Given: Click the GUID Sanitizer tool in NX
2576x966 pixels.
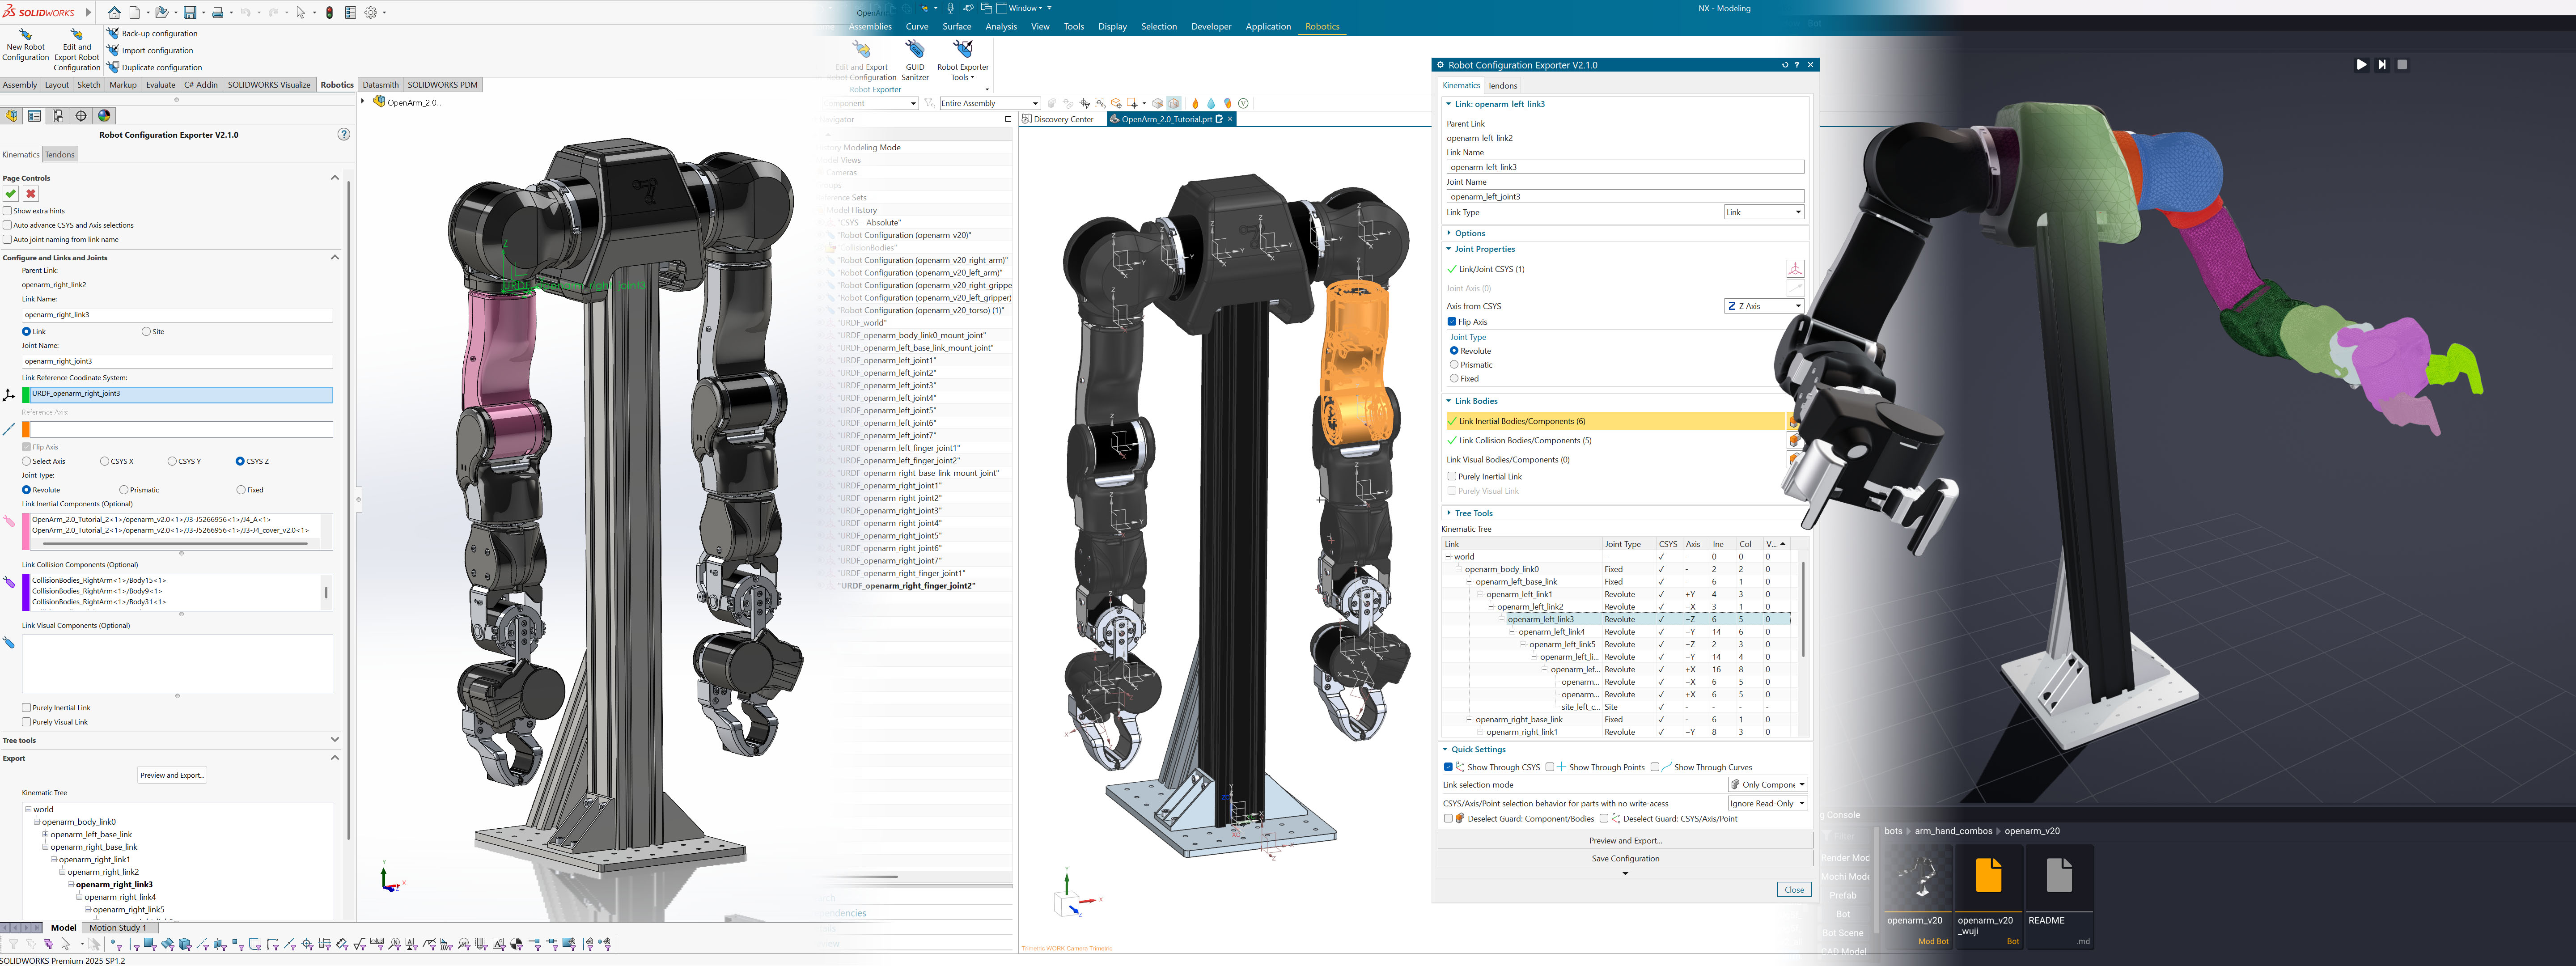Looking at the screenshot, I should tap(915, 60).
